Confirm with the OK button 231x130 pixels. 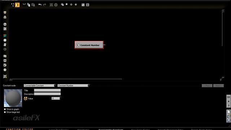(x=228, y=97)
